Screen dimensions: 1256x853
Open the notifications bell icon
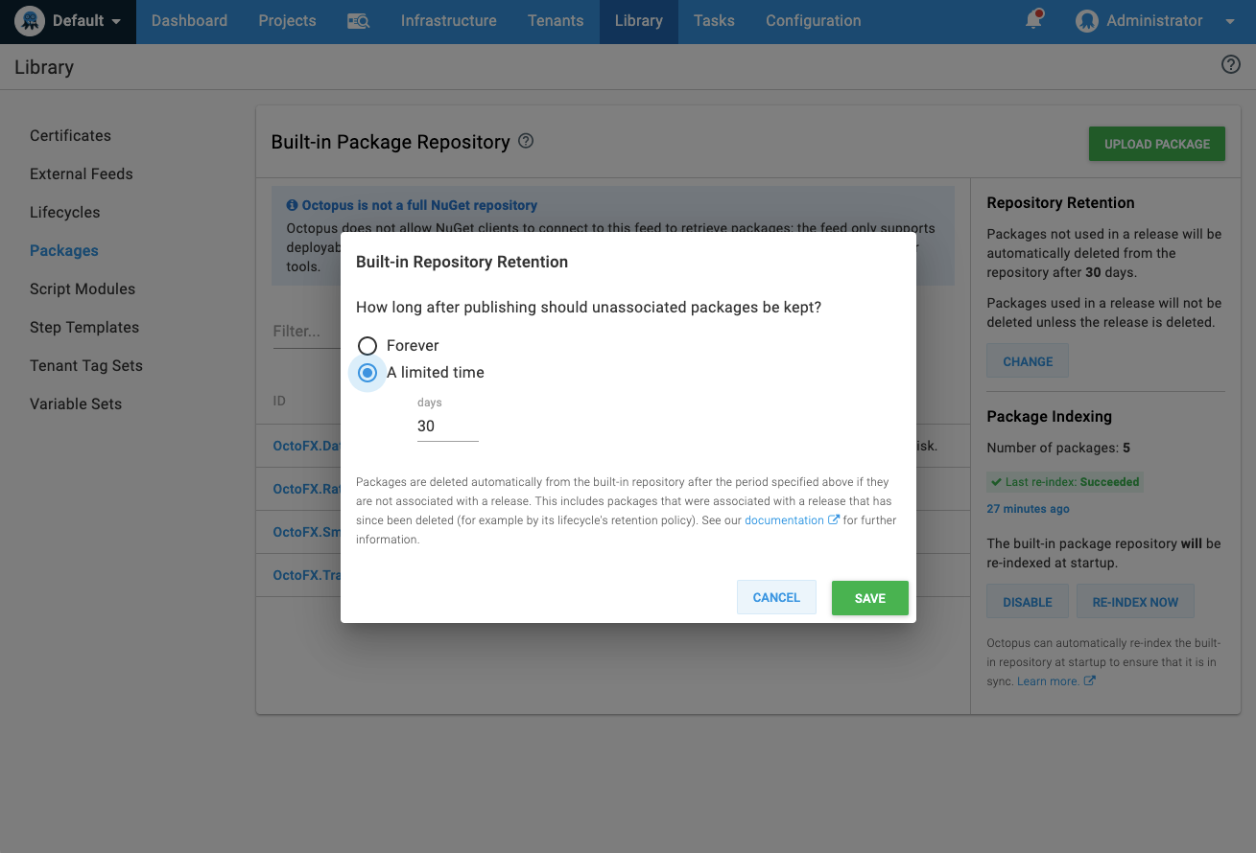1033,20
